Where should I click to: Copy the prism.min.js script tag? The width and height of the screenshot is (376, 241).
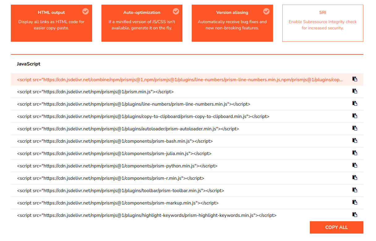tap(355, 91)
